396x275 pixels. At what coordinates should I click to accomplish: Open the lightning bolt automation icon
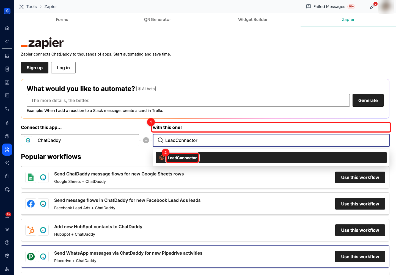(x=7, y=123)
